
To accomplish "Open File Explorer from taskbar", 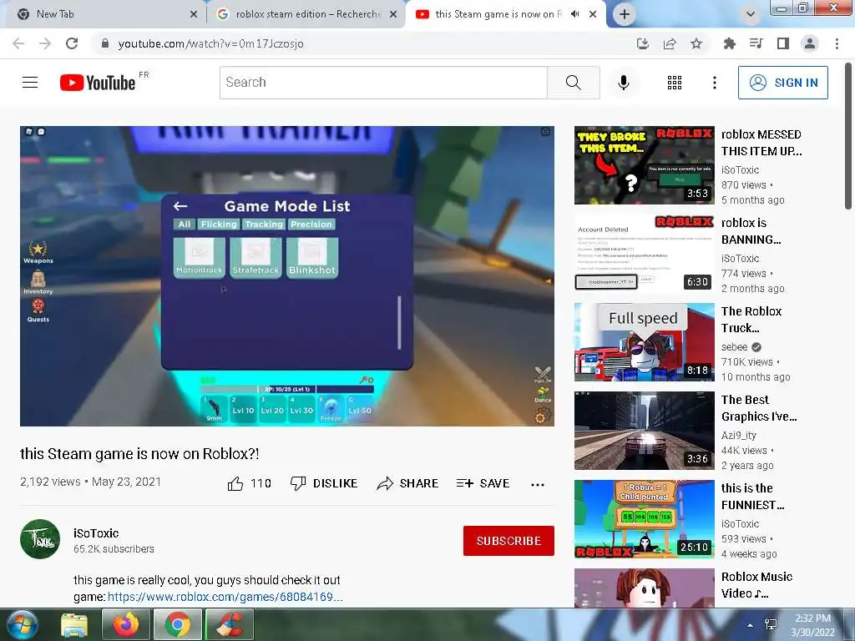I will click(x=74, y=624).
